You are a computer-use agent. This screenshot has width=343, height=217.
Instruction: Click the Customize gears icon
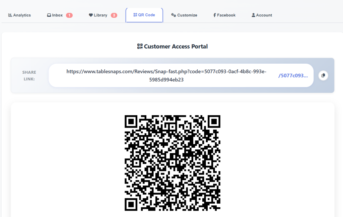click(x=174, y=15)
